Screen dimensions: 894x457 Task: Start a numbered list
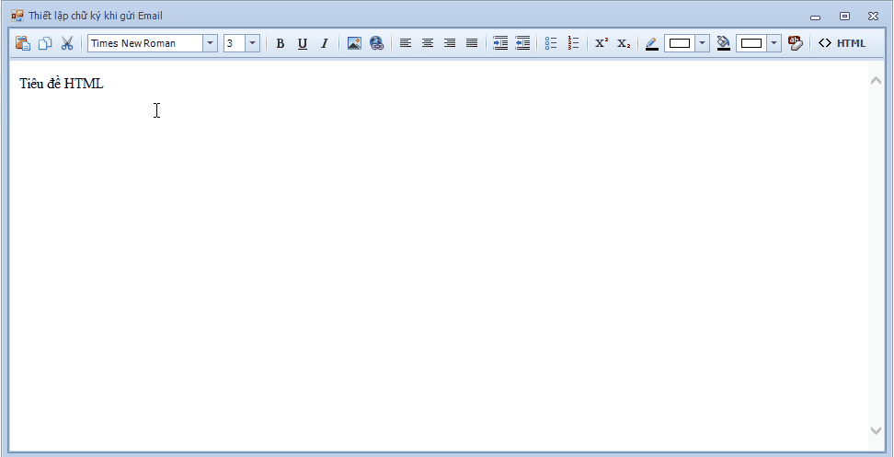(573, 43)
